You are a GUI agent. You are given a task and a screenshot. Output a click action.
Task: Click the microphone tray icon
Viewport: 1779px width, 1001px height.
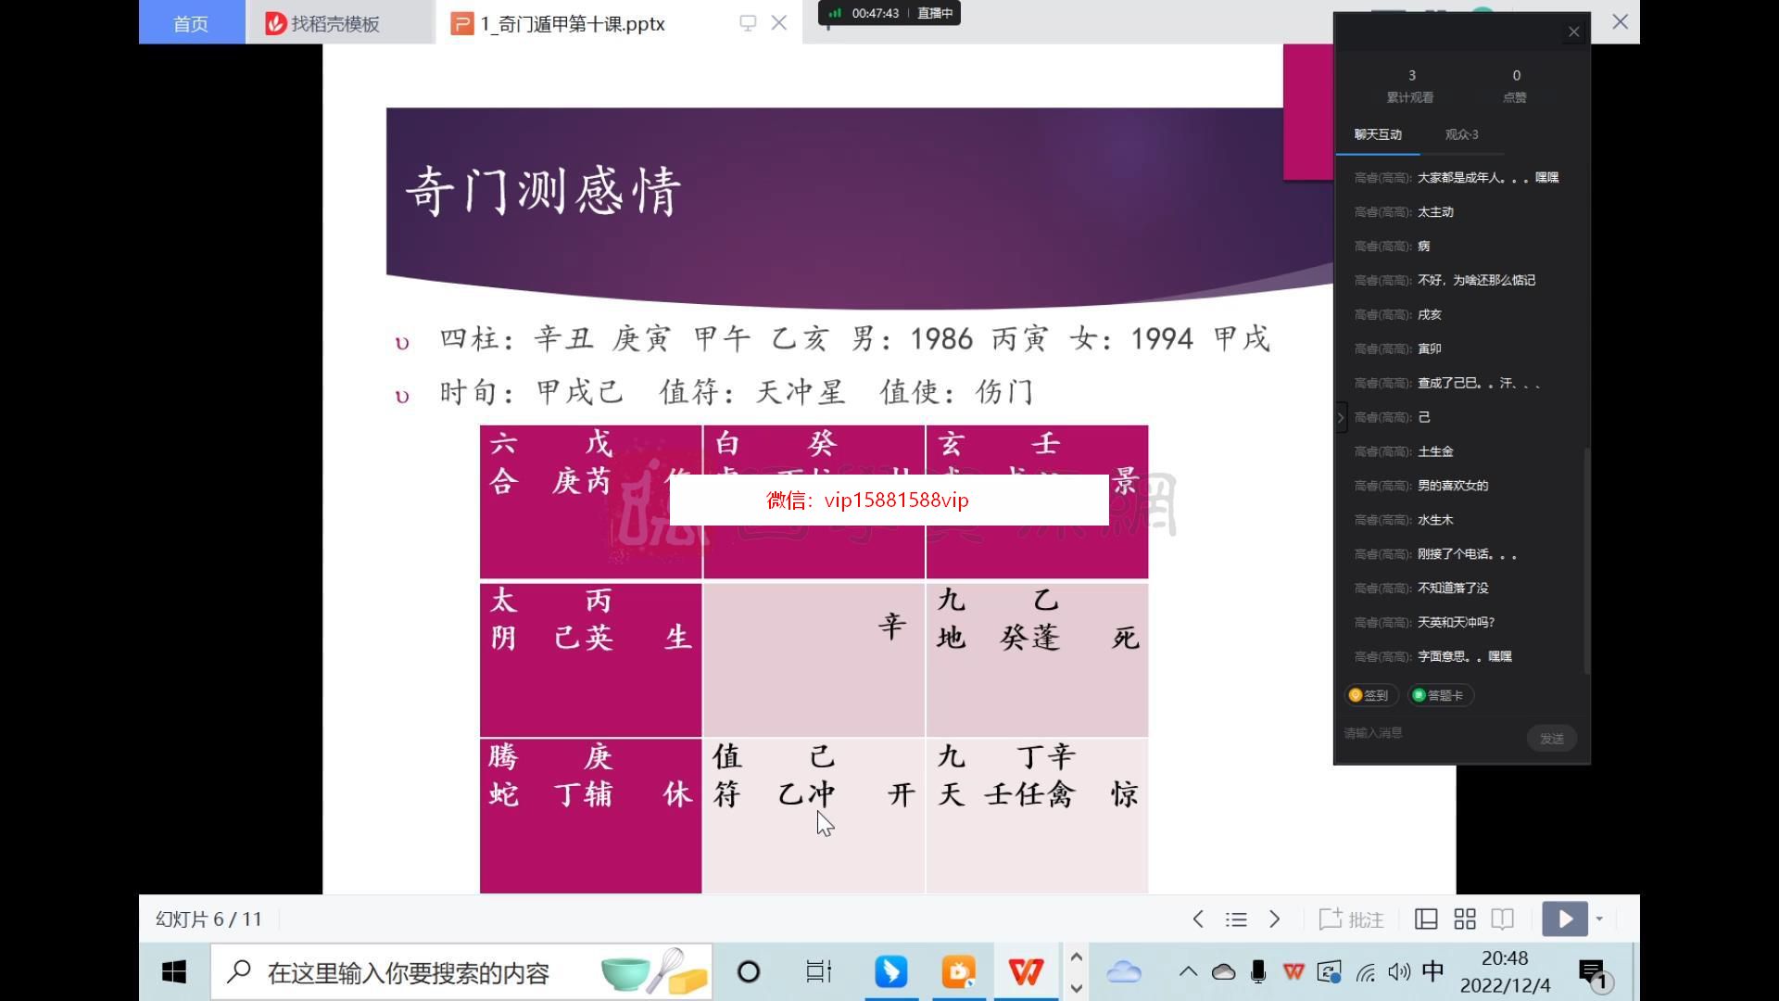click(1257, 972)
